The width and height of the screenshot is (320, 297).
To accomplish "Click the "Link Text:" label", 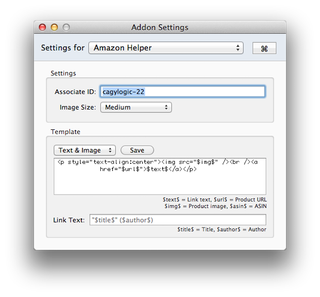I will [x=69, y=220].
